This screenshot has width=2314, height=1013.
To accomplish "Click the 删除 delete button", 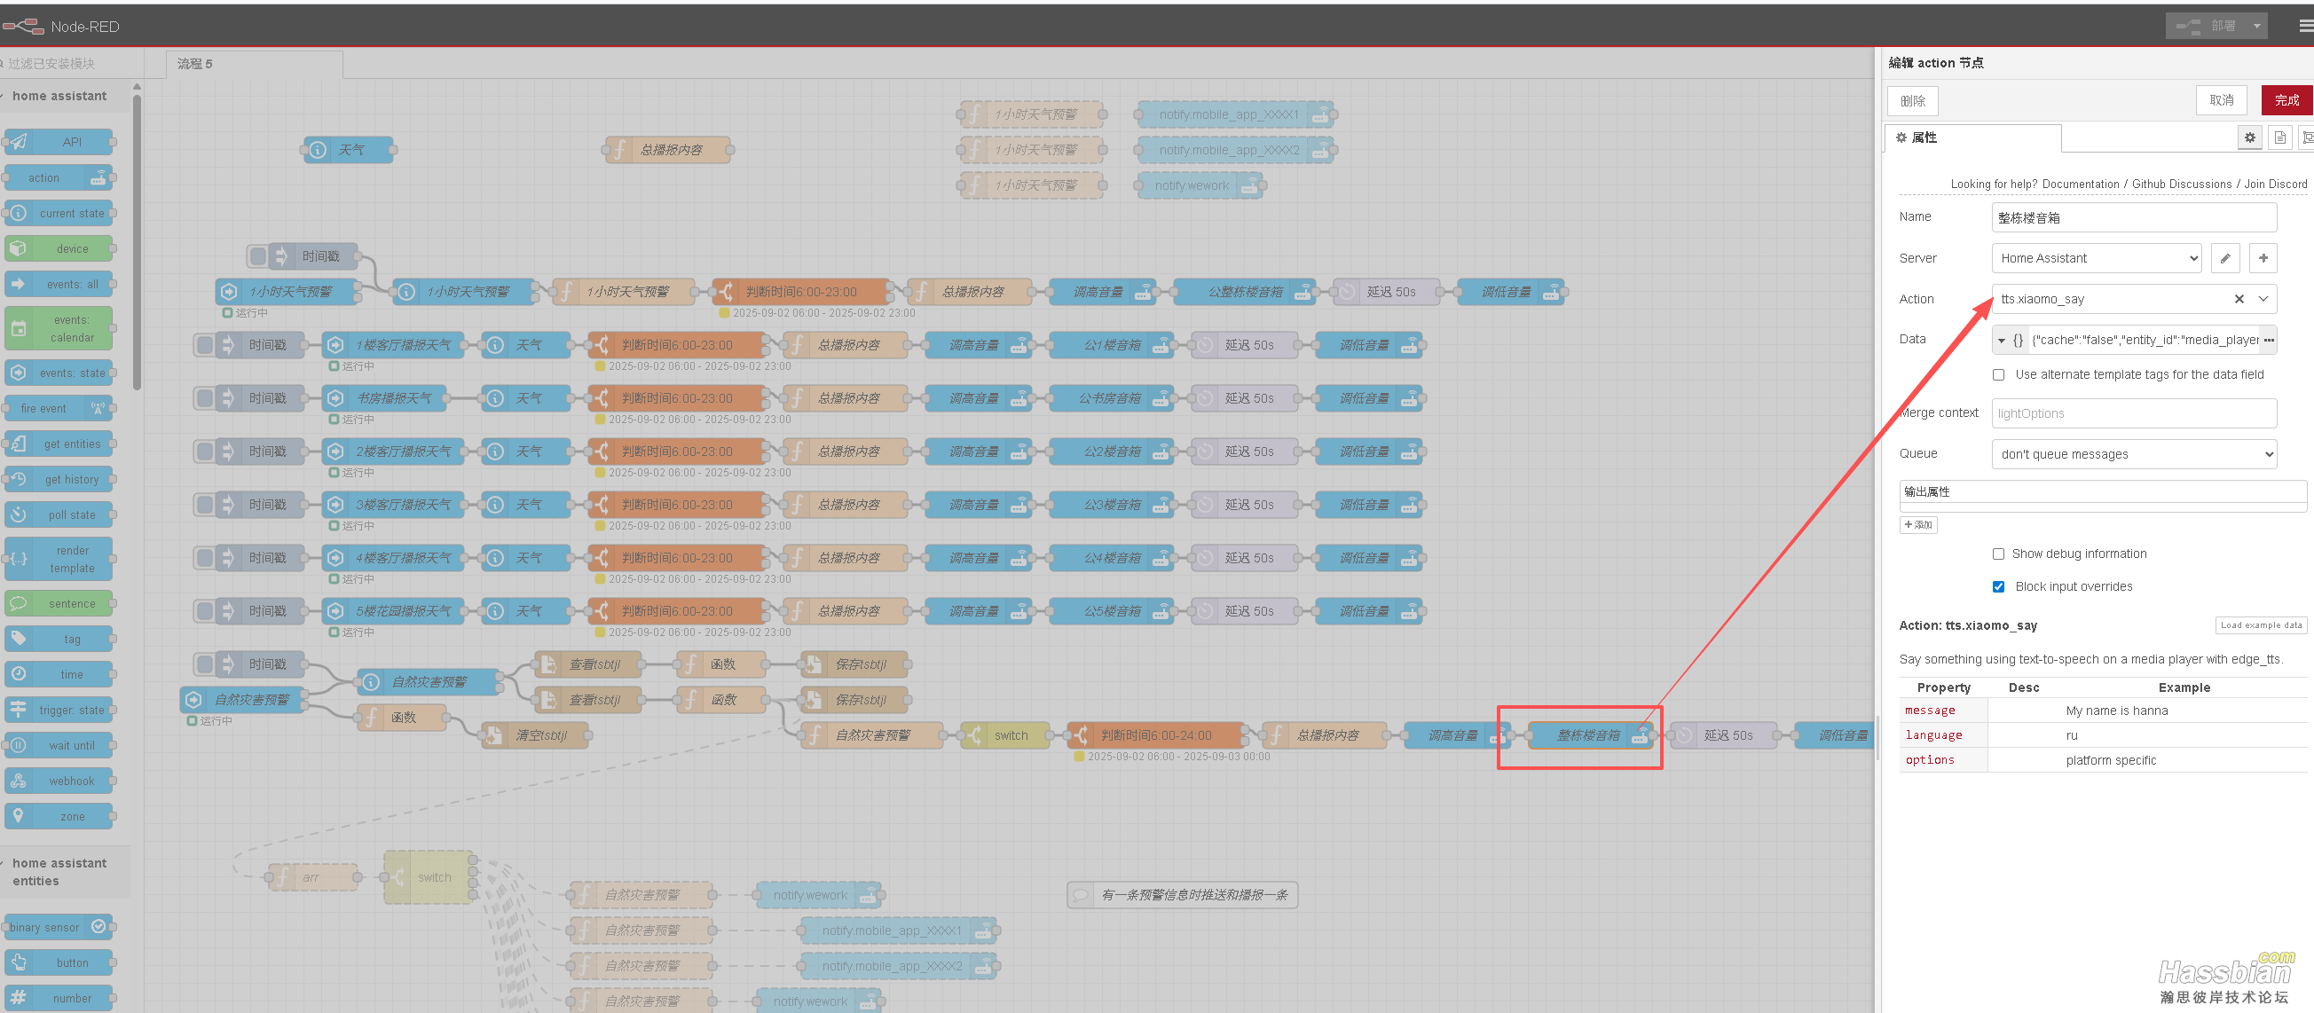I will tap(1912, 100).
